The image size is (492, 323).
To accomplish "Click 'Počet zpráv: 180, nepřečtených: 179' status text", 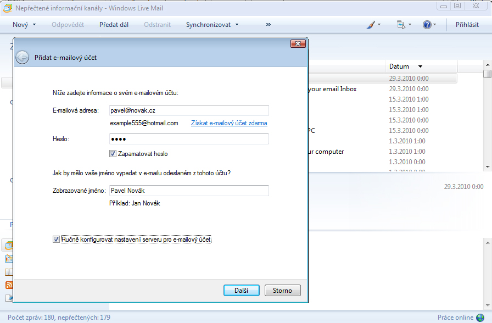I will pyautogui.click(x=59, y=318).
